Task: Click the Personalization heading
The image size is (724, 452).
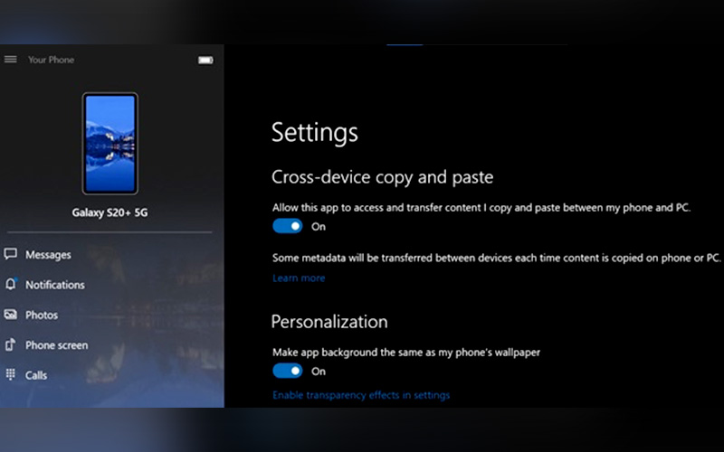Action: pos(329,322)
